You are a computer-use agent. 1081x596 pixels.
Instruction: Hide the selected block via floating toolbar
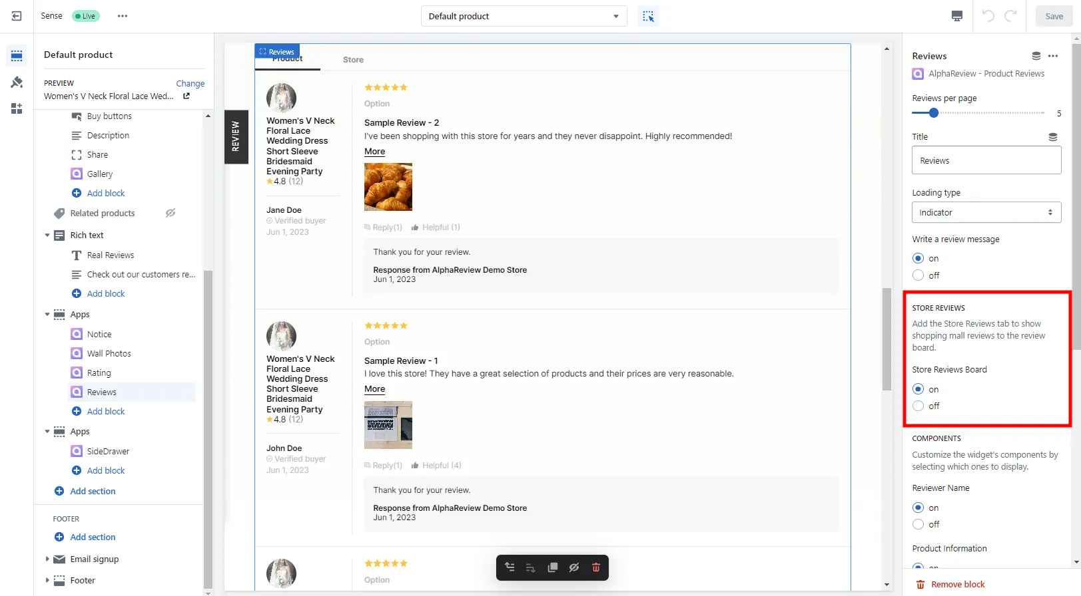[574, 567]
